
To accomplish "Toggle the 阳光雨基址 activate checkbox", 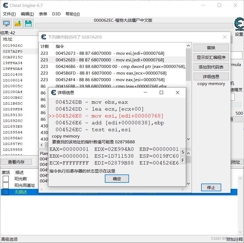I will (6, 185).
